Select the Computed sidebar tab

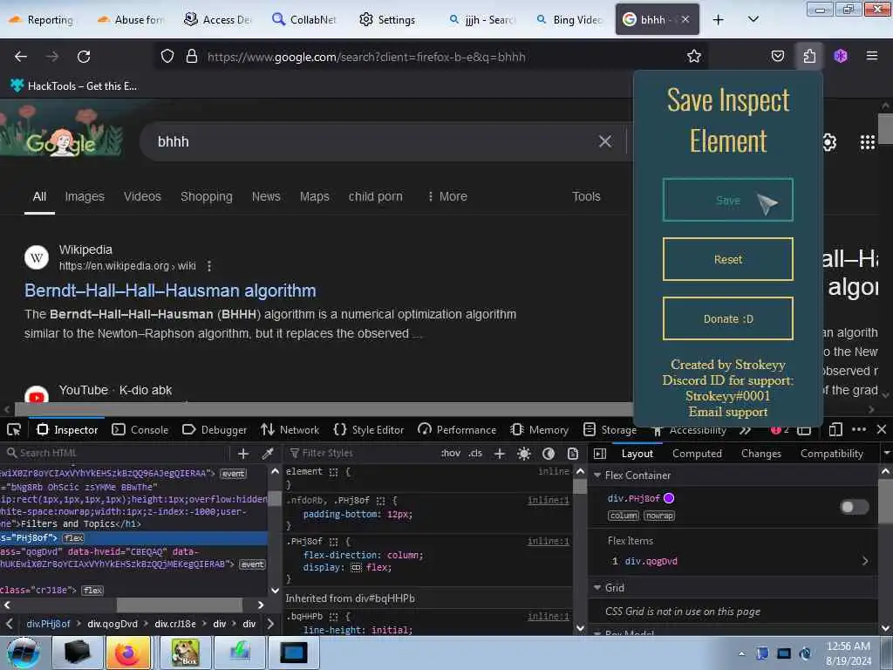pos(697,454)
